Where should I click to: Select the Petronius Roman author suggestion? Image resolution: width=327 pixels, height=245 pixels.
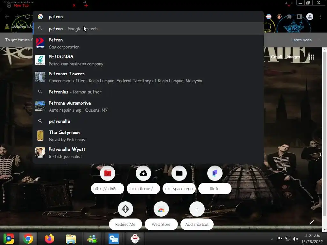pos(148,92)
